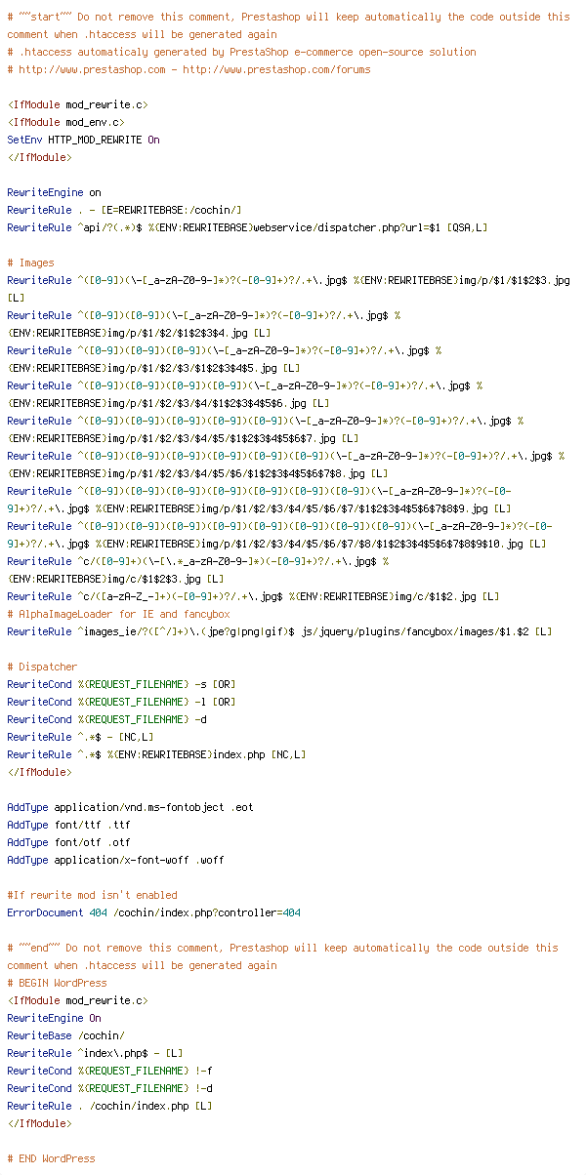Click the "# Dispatcher" comment

click(x=39, y=668)
